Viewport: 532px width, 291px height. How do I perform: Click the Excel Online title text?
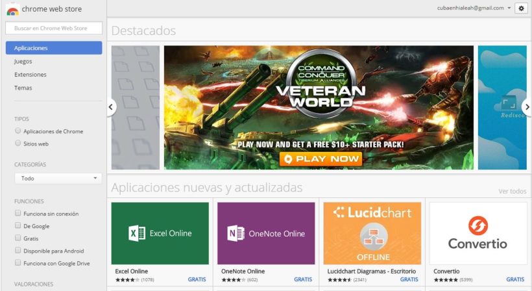(x=131, y=272)
